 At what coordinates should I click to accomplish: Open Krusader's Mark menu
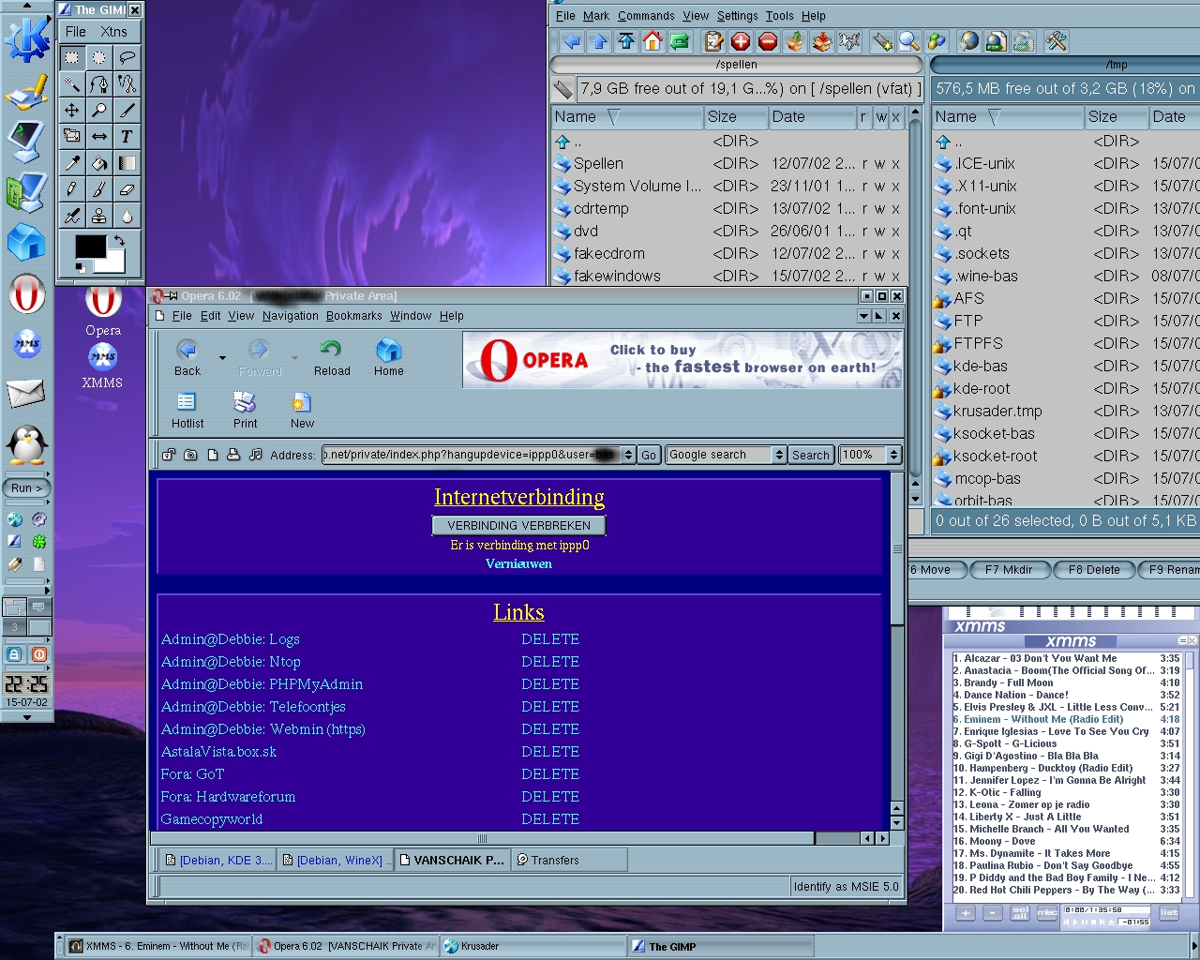596,16
